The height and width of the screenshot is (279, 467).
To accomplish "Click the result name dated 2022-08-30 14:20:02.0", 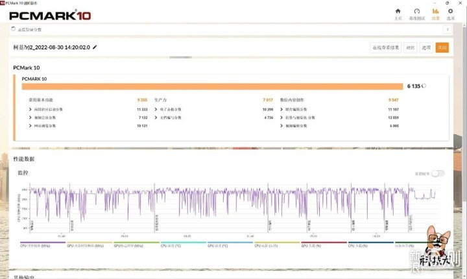I will coord(51,47).
